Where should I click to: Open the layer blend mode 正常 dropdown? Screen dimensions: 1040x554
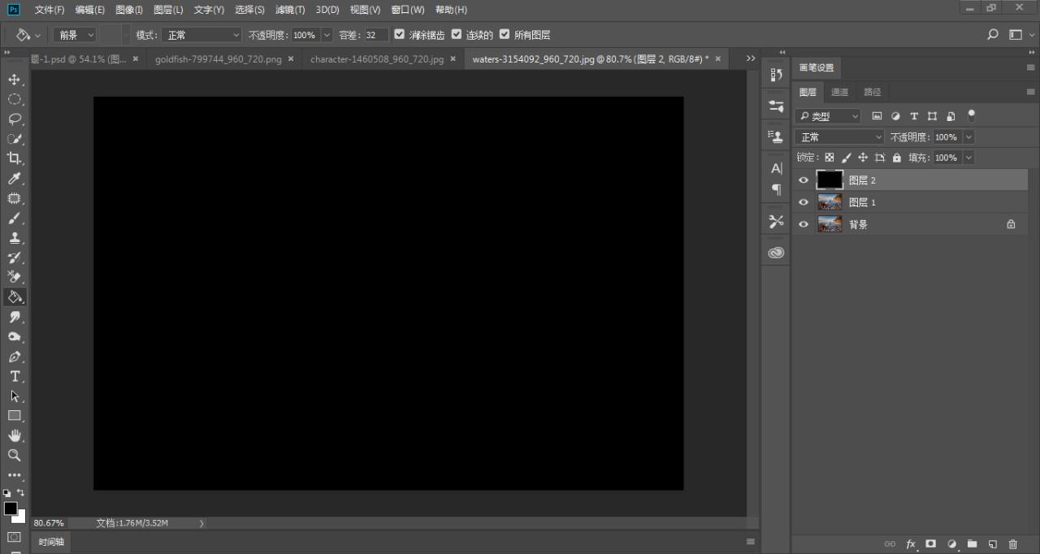(839, 137)
